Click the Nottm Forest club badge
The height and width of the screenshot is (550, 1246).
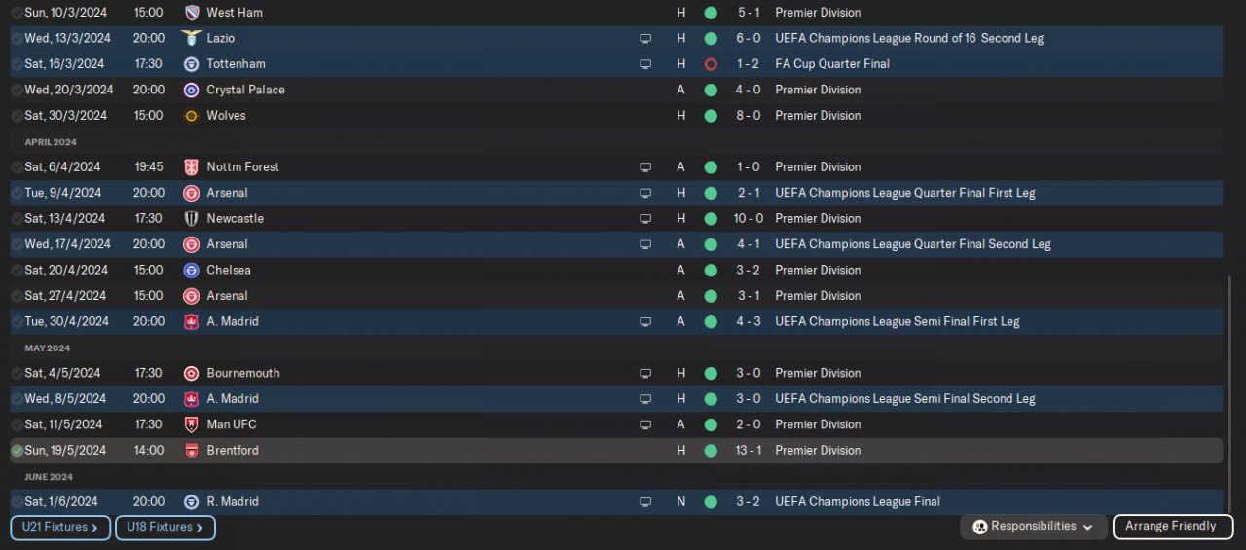[x=192, y=167]
